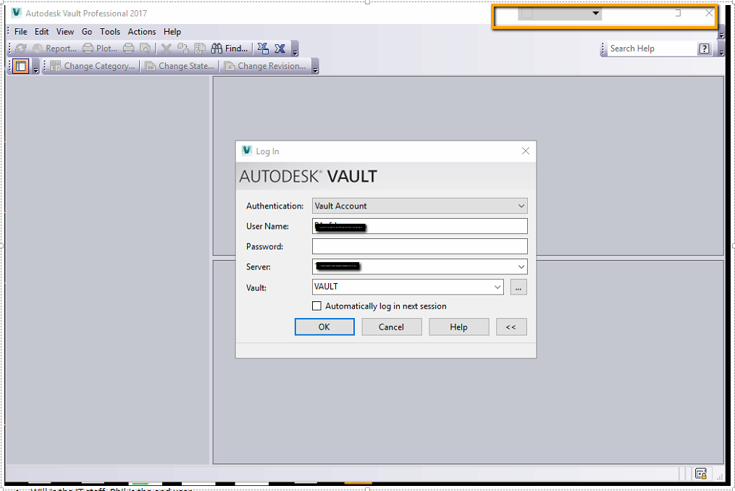Viewport: 735px width, 491px height.
Task: Click the Print Preview magnifier icon
Action: tap(146, 49)
